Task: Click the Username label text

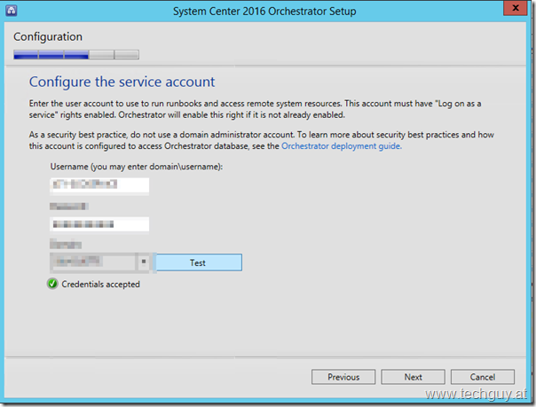Action: tap(137, 167)
